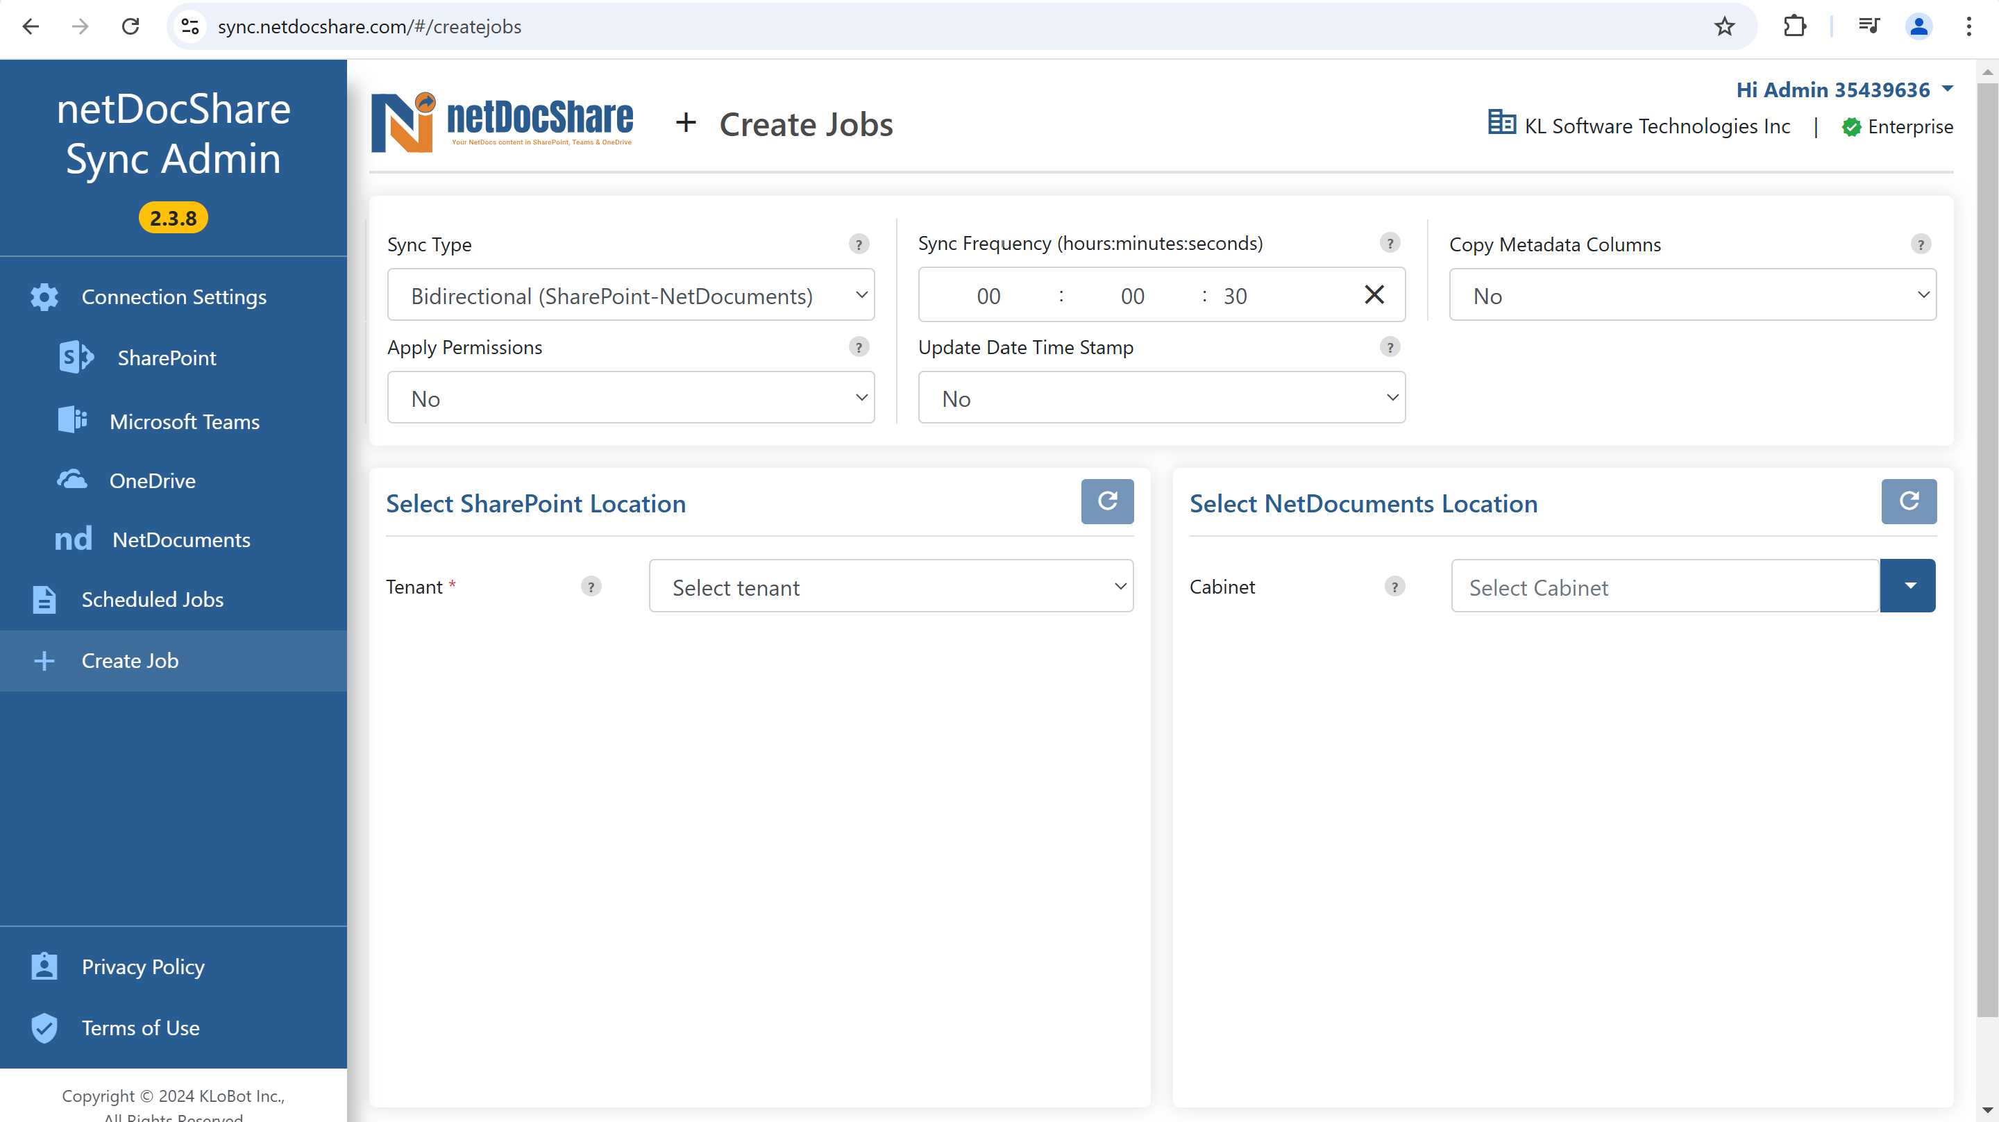The height and width of the screenshot is (1122, 1999).
Task: Click the Privacy Policy badge icon
Action: pos(44,966)
